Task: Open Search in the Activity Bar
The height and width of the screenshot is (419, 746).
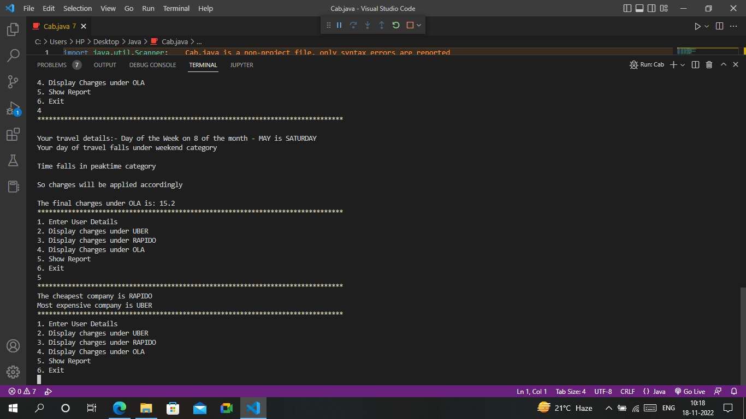Action: click(14, 55)
